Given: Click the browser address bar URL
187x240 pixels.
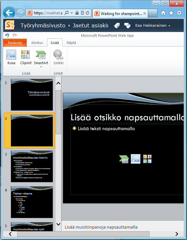Looking at the screenshot, I should coord(48,13).
